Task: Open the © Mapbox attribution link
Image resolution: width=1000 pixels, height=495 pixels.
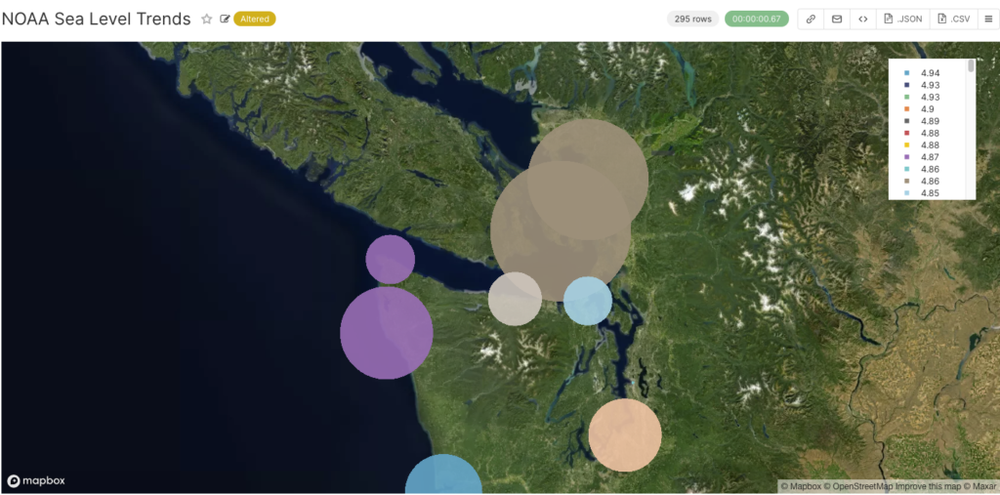Action: pyautogui.click(x=801, y=487)
